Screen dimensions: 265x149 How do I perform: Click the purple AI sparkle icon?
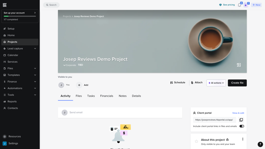[246, 5]
